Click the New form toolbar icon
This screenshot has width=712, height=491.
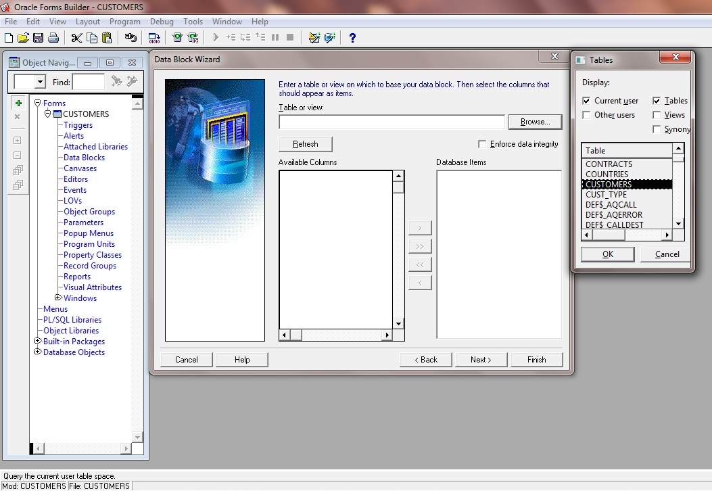tap(9, 38)
